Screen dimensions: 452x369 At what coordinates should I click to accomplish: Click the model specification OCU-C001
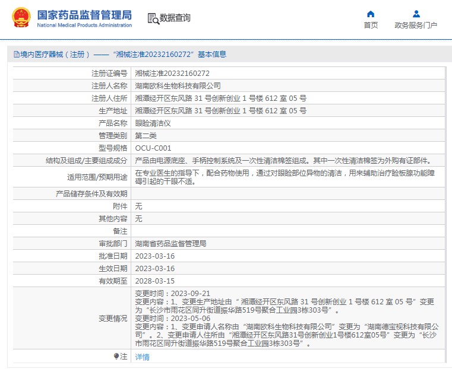click(153, 148)
